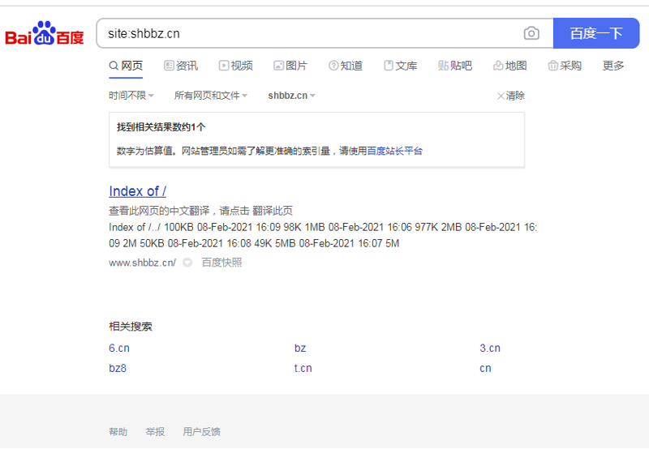
Task: Open the Index of / search result
Action: point(137,191)
